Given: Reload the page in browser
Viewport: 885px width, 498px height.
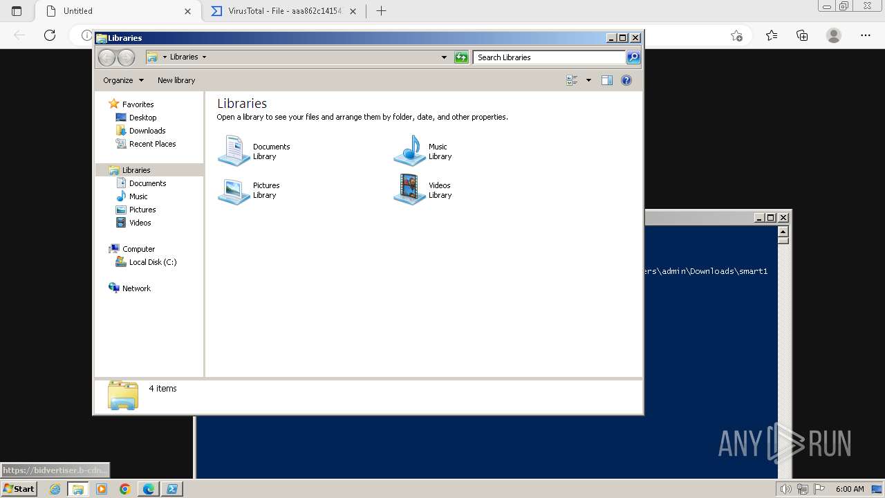Looking at the screenshot, I should (50, 35).
